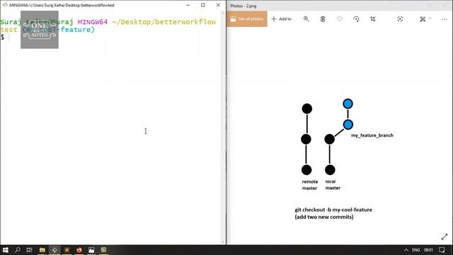Screen dimensions: 453x255
Task: Open Firefox from the taskbar
Action: click(x=79, y=250)
